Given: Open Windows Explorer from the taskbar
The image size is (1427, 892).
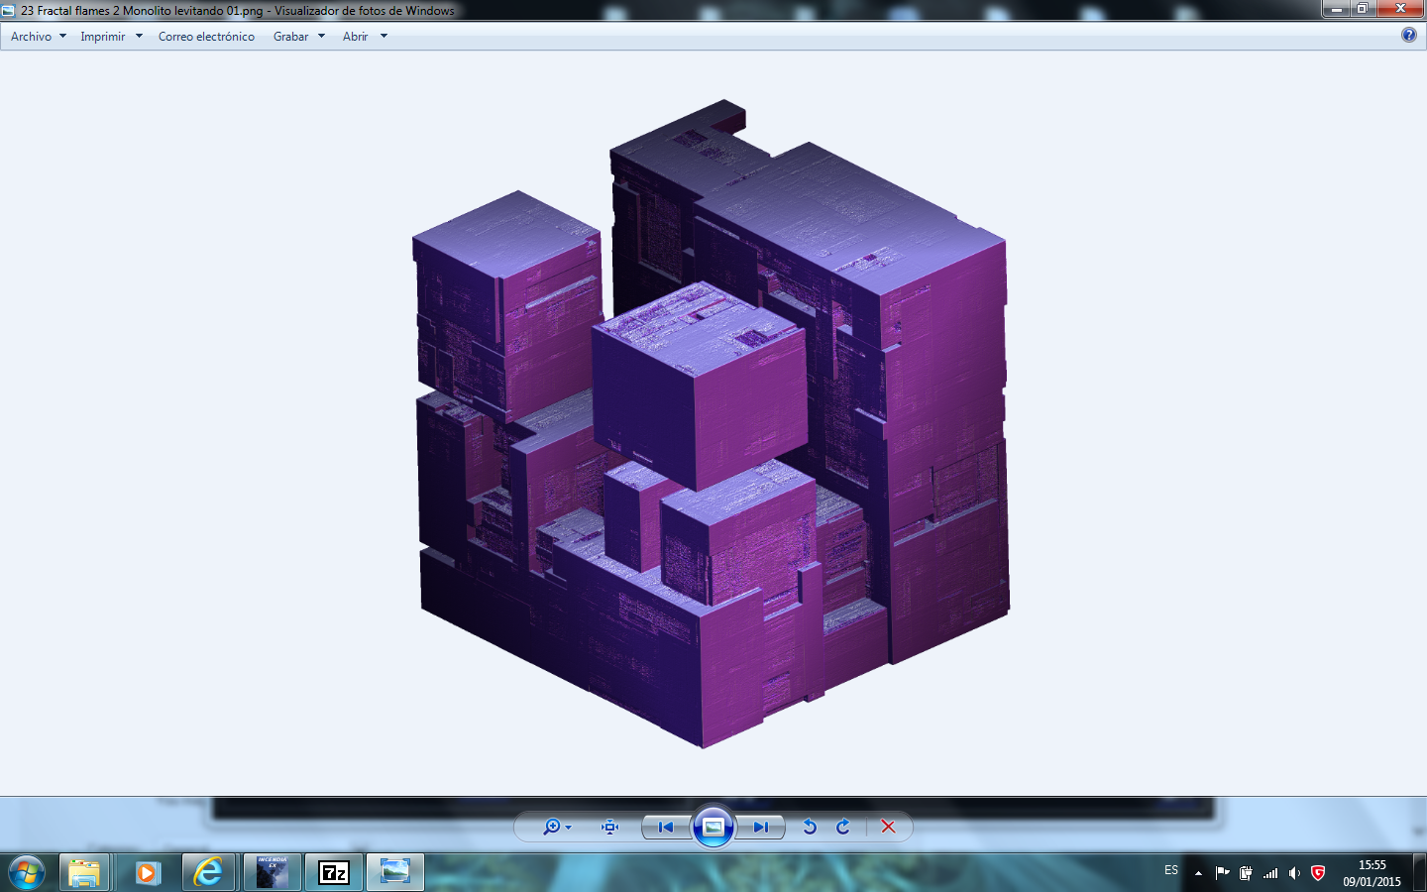Looking at the screenshot, I should tap(84, 873).
